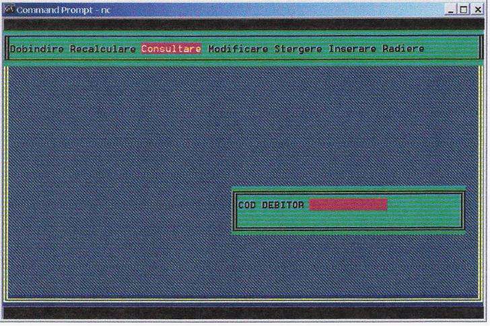Open the Command Prompt system menu icon
490x326 pixels.
pos(9,9)
